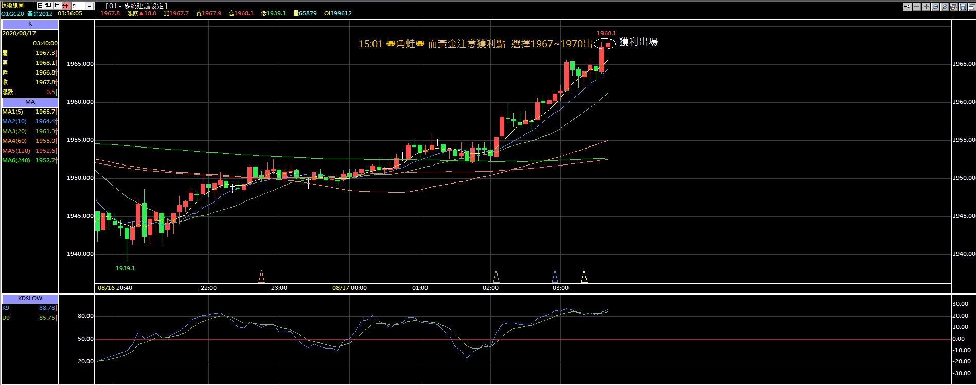Open the minute interval dropdown arrow
The height and width of the screenshot is (385, 976).
pos(90,6)
